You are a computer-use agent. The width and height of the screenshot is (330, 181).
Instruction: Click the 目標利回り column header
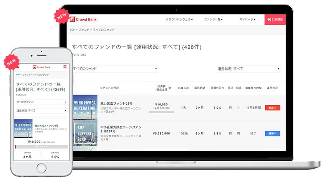217,88
